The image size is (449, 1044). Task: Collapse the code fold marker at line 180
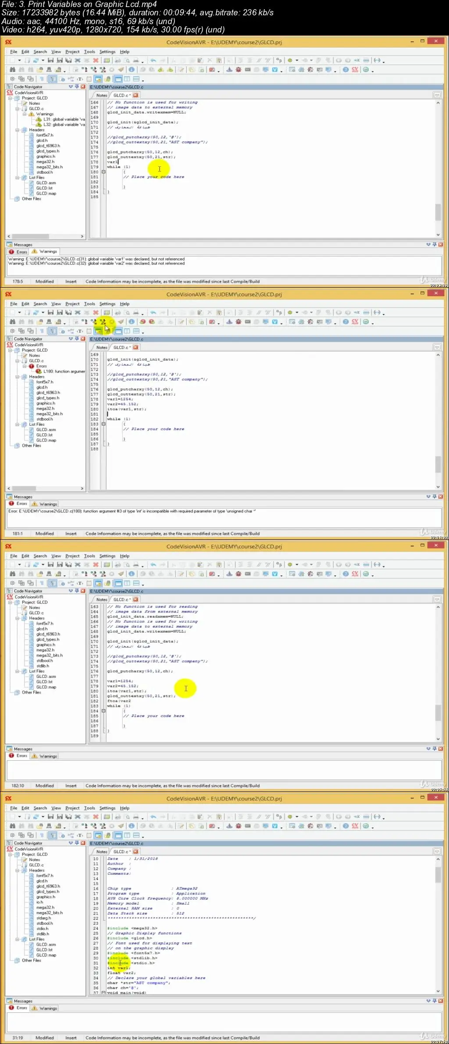103,172
